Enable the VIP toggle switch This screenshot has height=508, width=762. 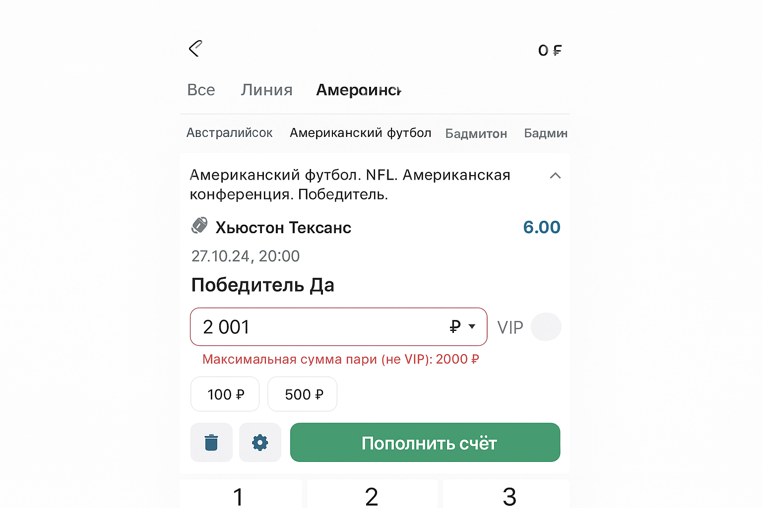point(546,327)
